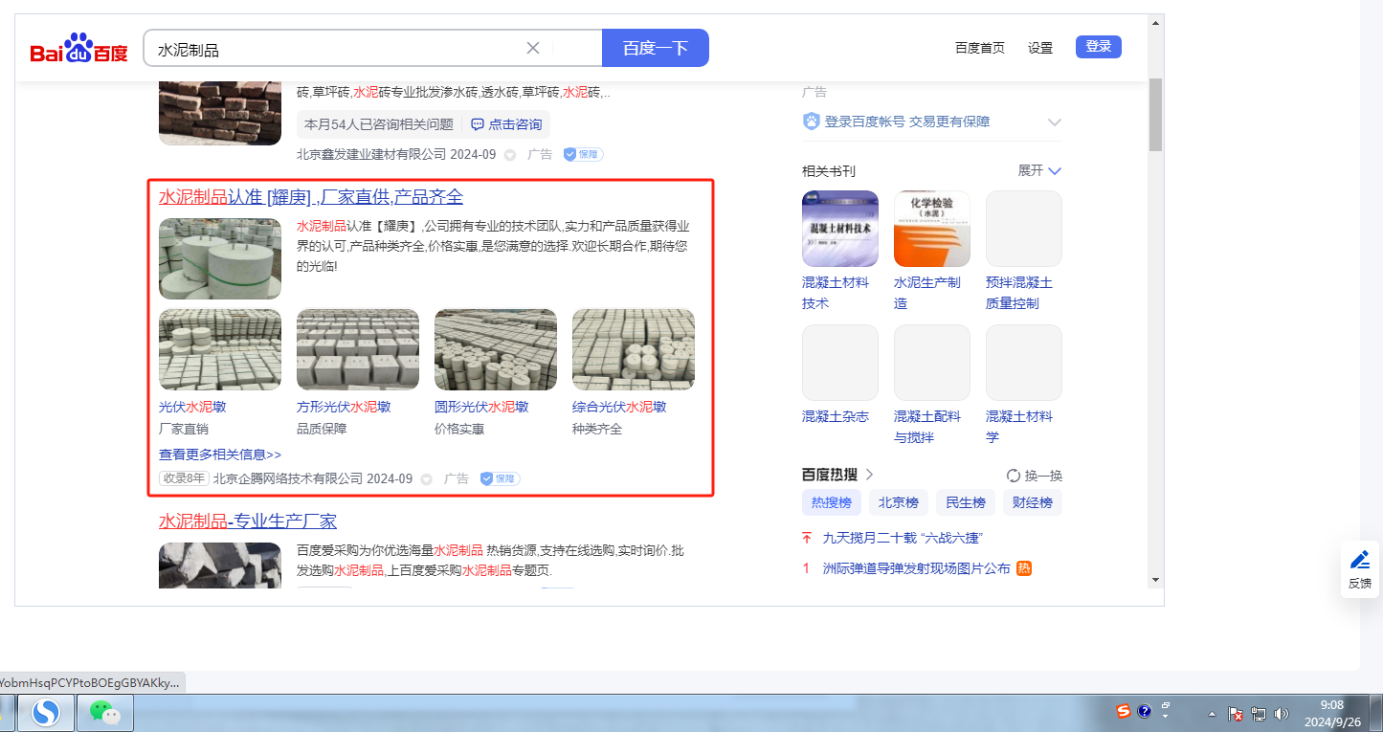The height and width of the screenshot is (732, 1383).
Task: Click the 混凝土配料与搅拌 book title
Action: [927, 427]
